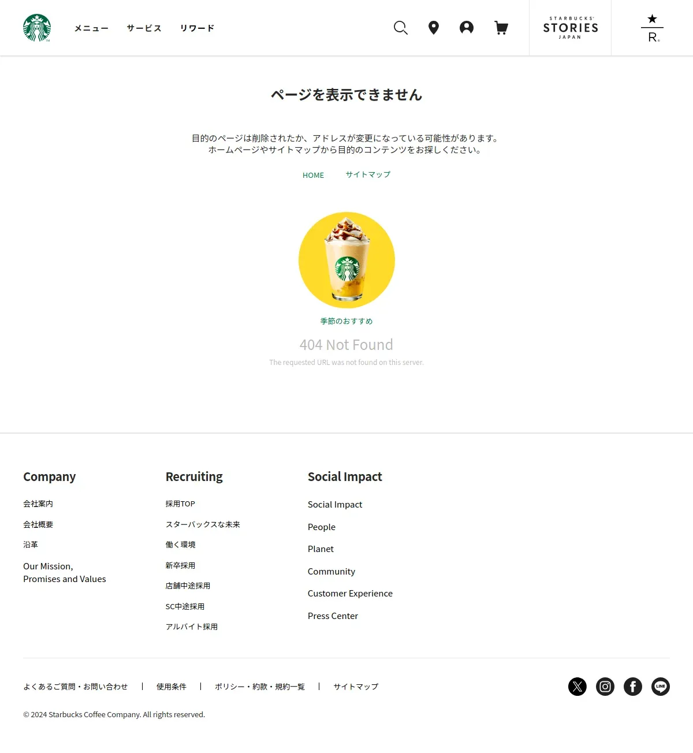Open スターバックスな未来 link
The image size is (693, 753).
pos(203,524)
